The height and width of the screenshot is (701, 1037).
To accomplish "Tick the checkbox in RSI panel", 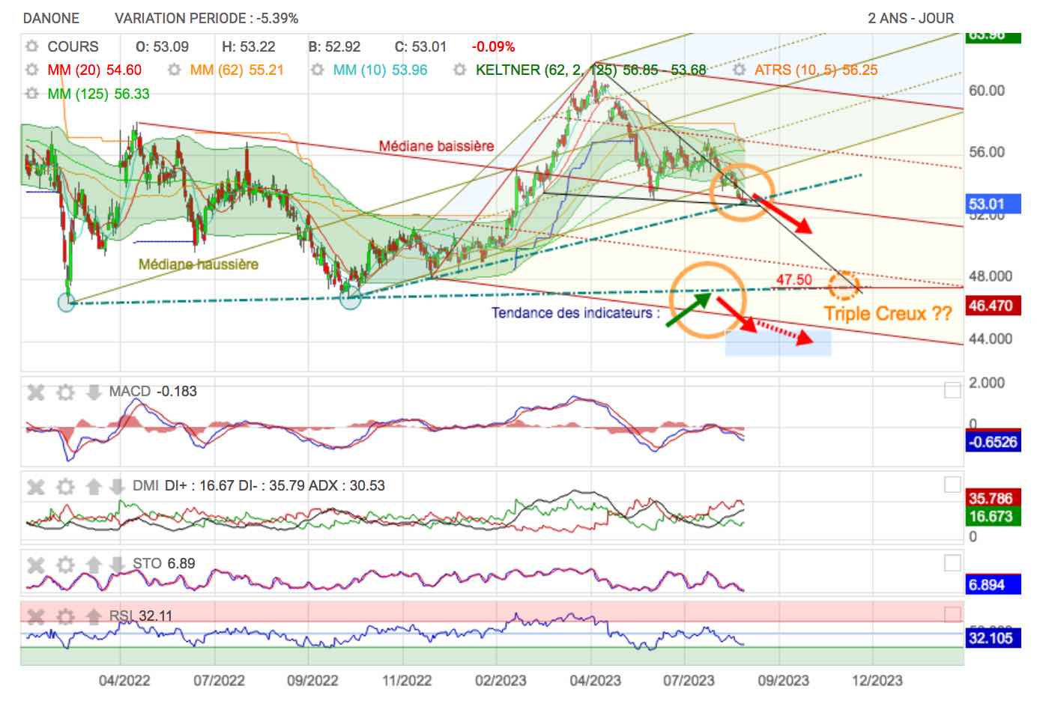I will click(x=952, y=615).
